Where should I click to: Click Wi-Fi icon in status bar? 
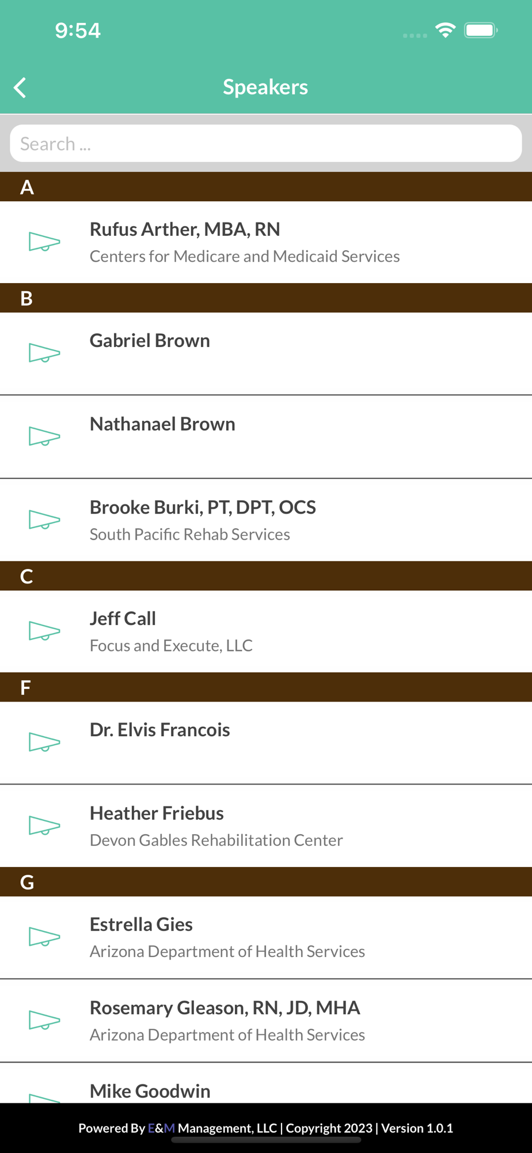pos(445,30)
